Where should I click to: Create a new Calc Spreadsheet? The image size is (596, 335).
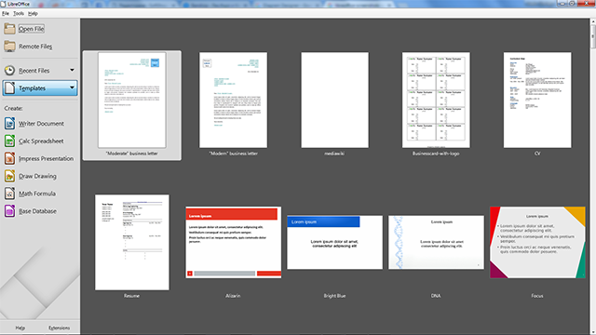pyautogui.click(x=40, y=141)
